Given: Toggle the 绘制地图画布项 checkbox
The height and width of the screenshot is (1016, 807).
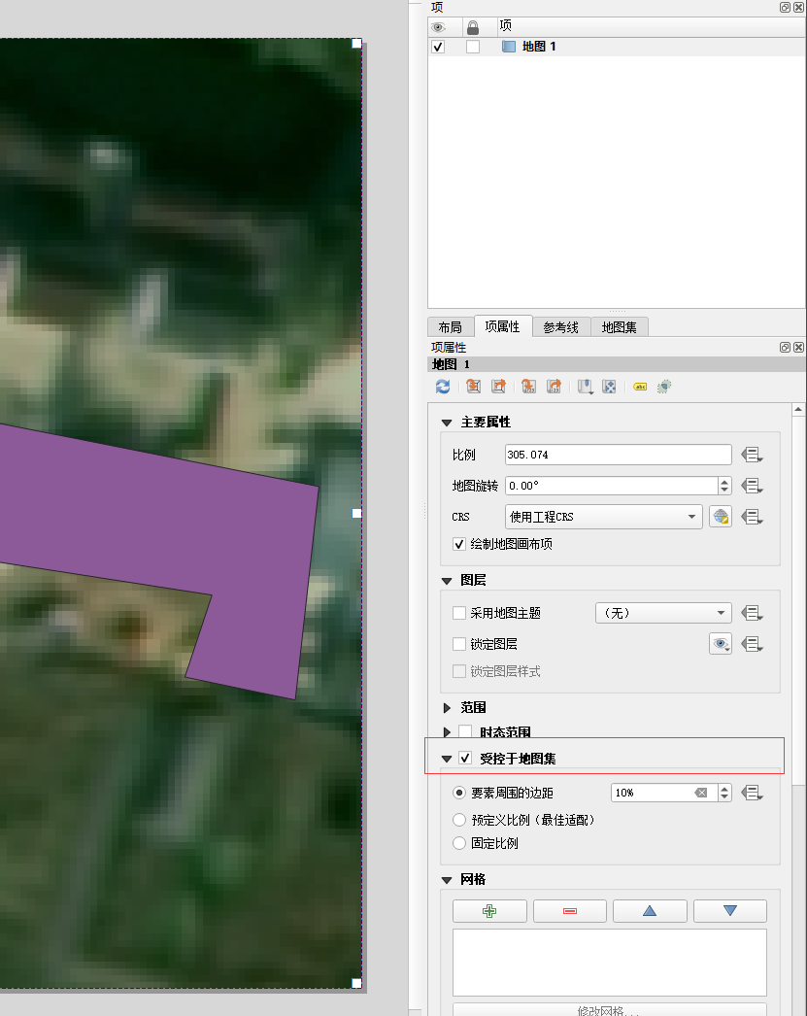Looking at the screenshot, I should coord(459,544).
